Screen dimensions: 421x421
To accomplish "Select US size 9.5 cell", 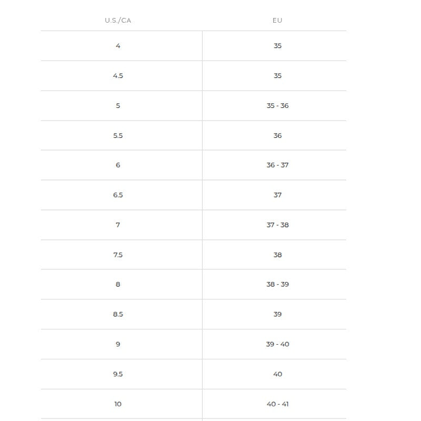I will [118, 375].
